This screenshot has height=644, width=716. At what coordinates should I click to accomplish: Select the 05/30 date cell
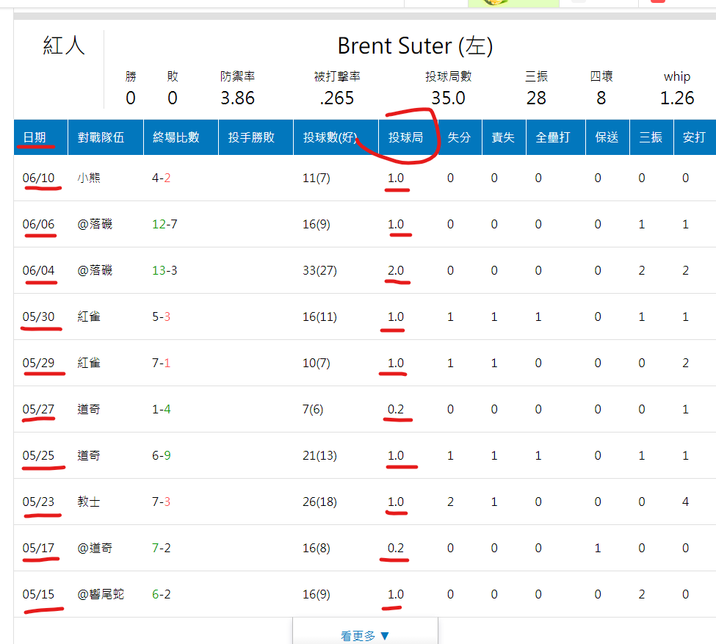(38, 316)
